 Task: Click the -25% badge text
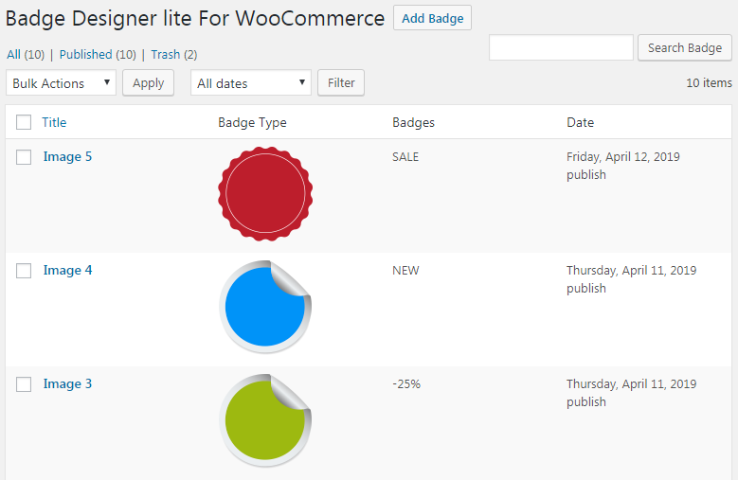406,383
